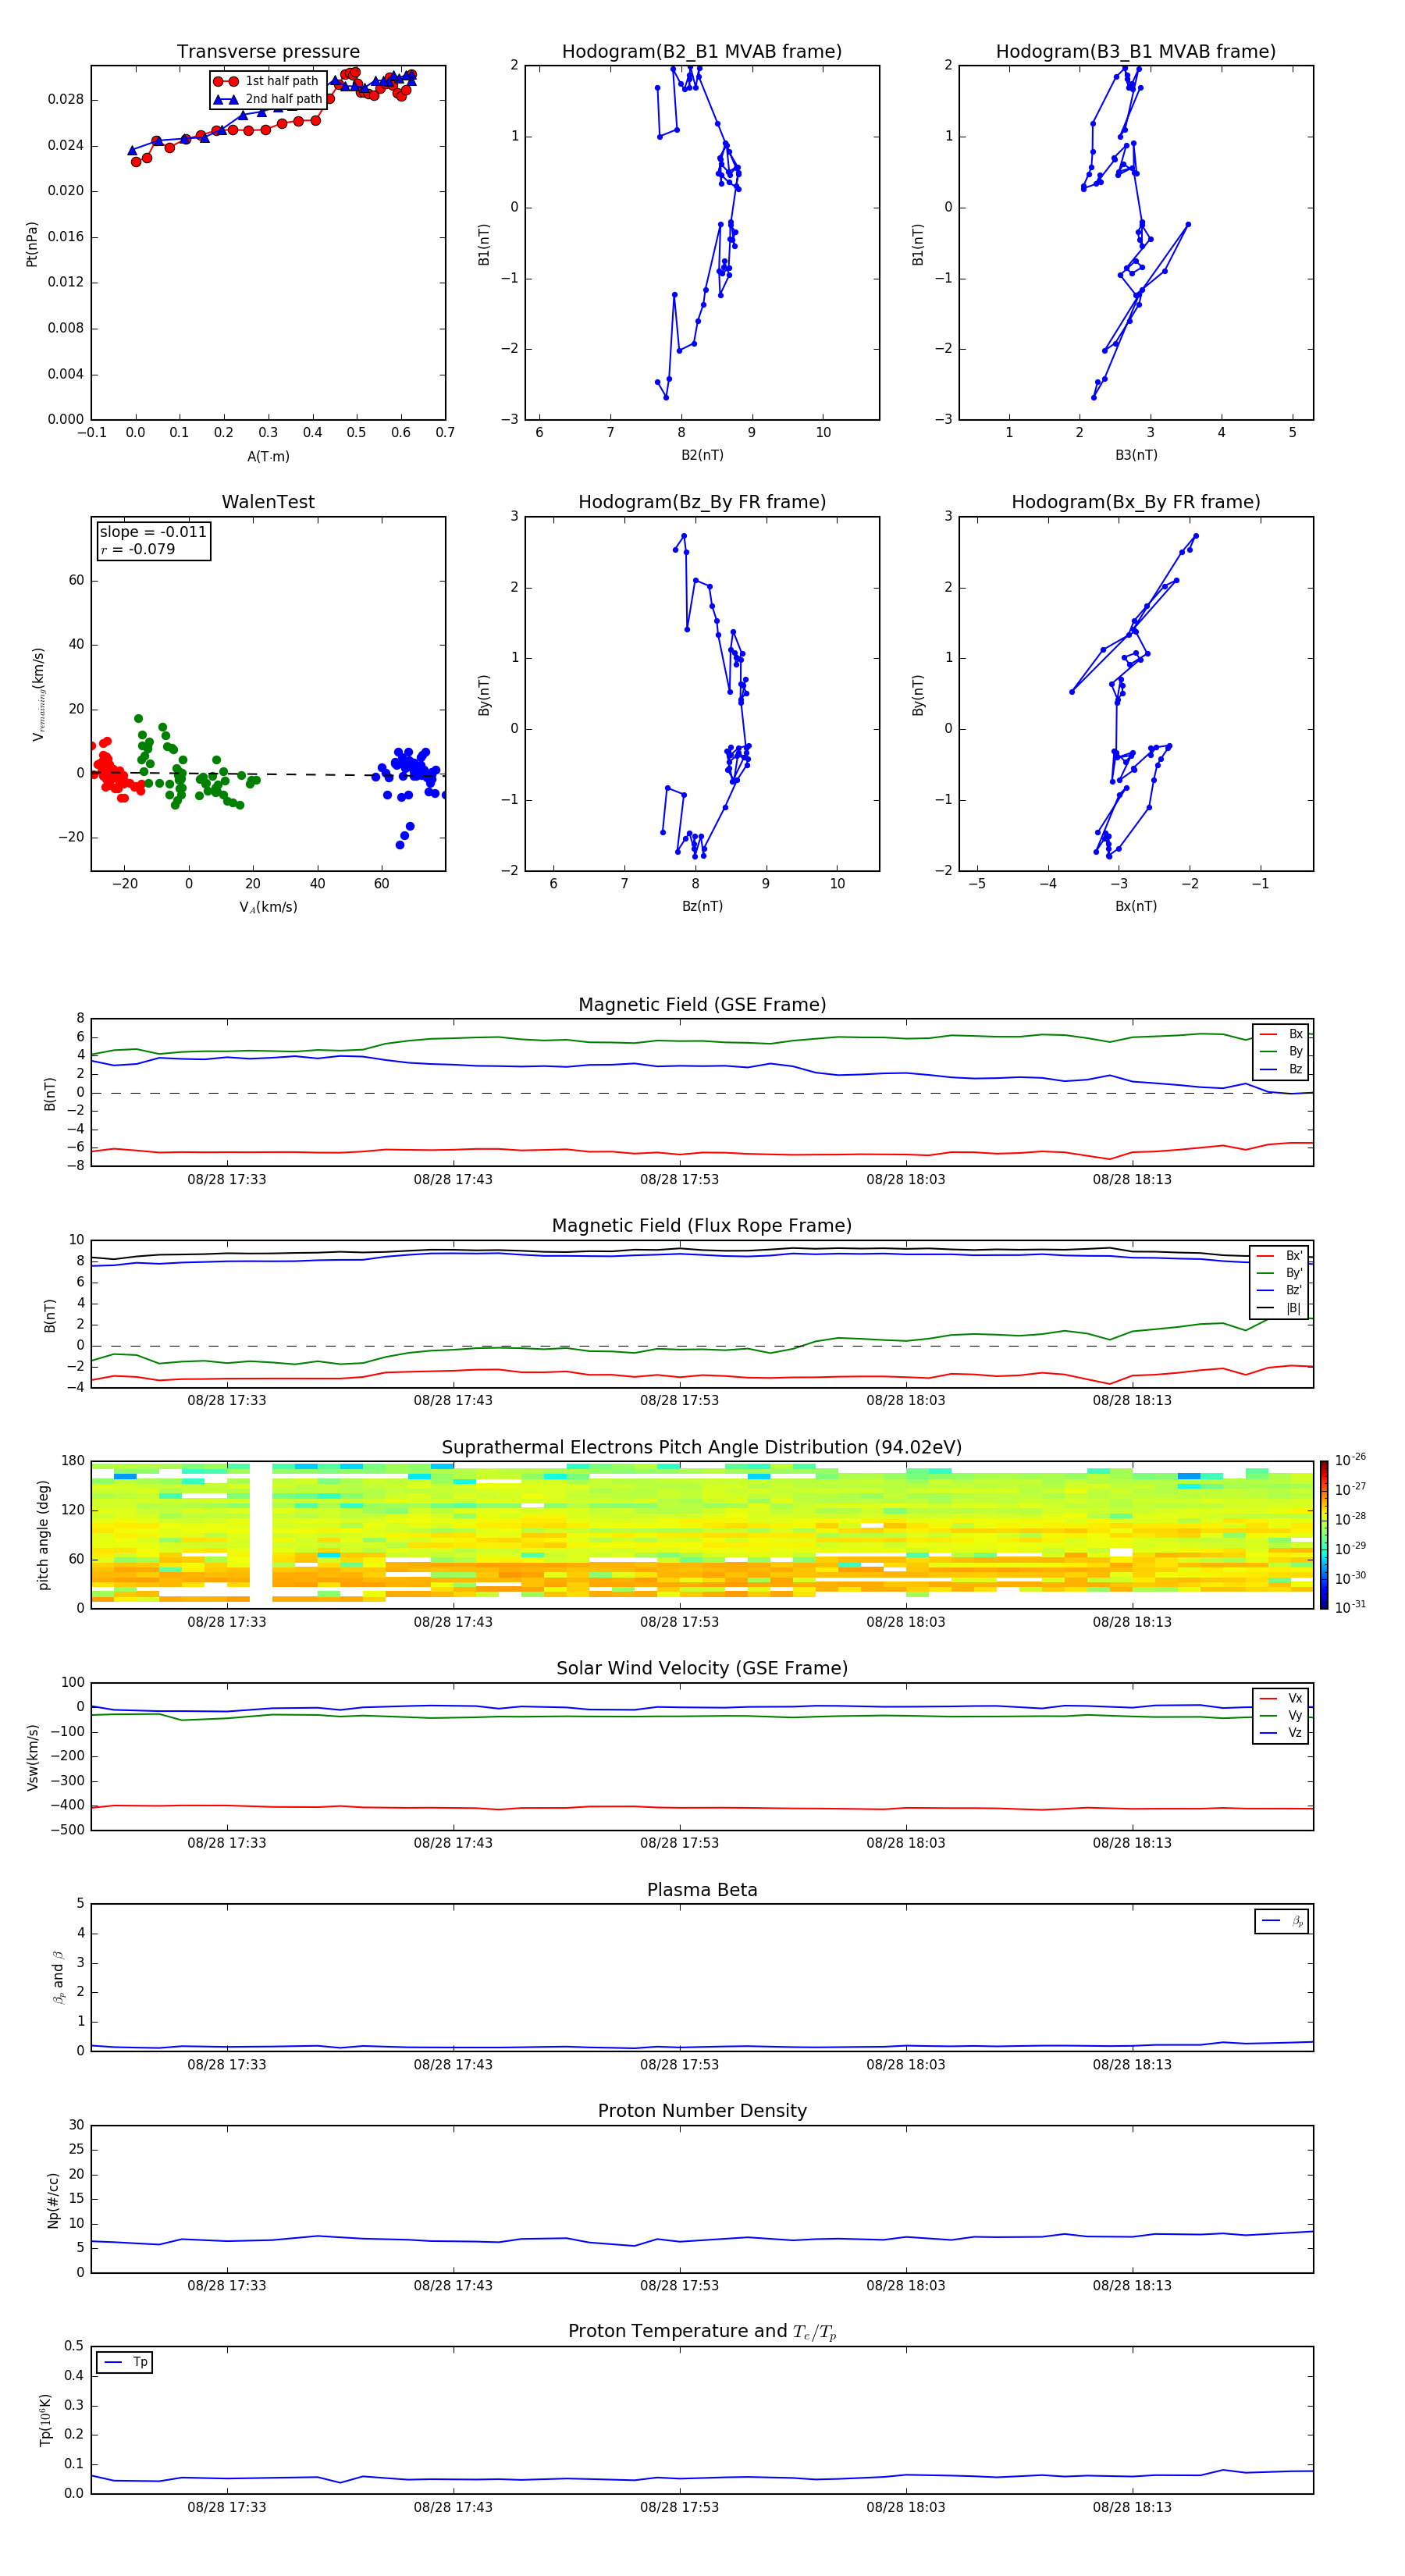Click '08/28 17:33' tick under Proton Temperature plot
Screen dimensions: 1405x2576
coord(227,2508)
